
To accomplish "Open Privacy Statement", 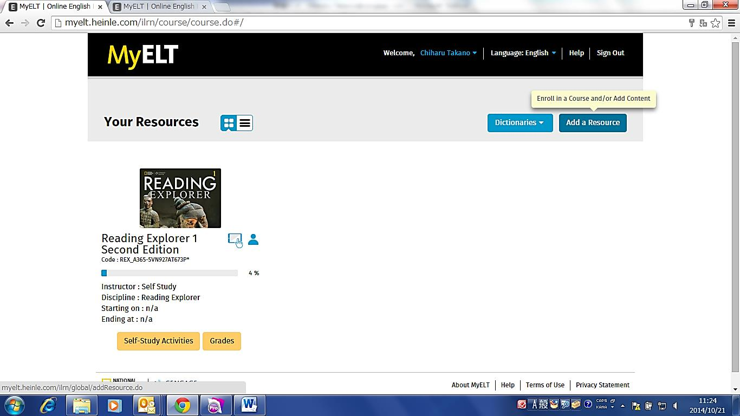I will (602, 385).
